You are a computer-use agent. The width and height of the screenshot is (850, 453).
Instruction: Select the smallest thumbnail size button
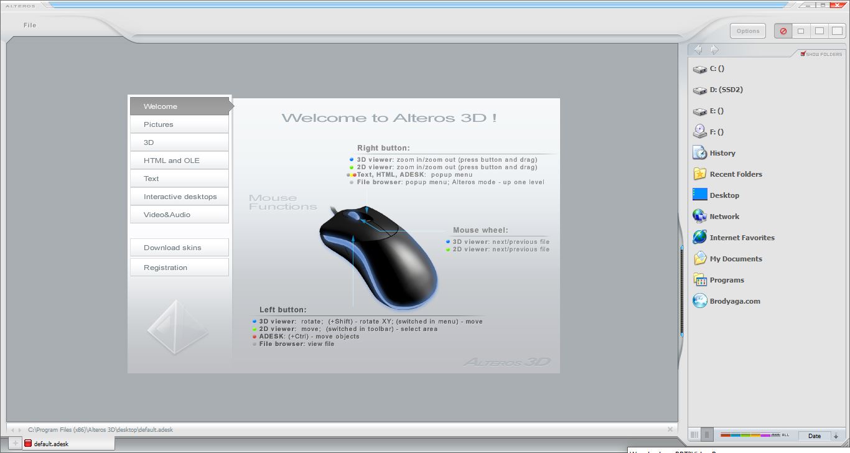point(801,30)
